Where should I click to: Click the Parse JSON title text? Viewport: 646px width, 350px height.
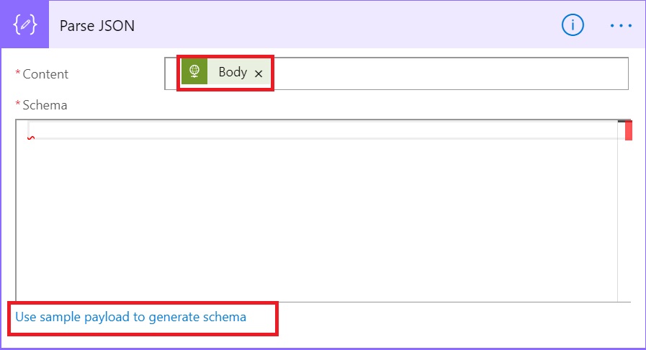(x=97, y=25)
